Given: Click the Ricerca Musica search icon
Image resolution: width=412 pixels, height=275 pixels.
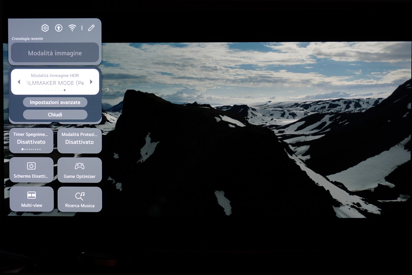Looking at the screenshot, I should [80, 196].
